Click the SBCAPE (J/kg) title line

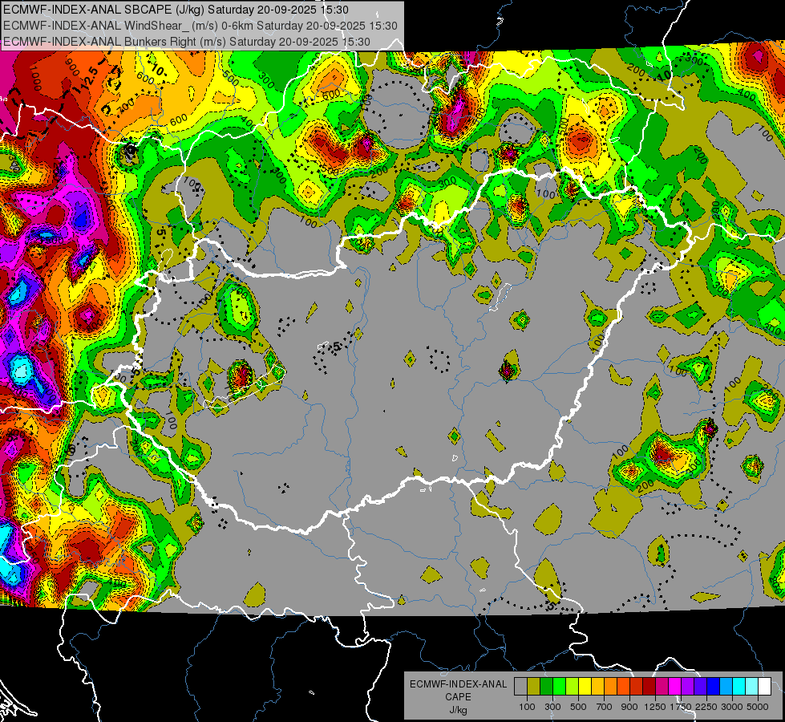click(x=176, y=10)
